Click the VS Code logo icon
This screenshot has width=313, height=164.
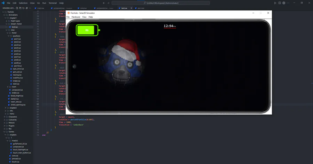3,3
